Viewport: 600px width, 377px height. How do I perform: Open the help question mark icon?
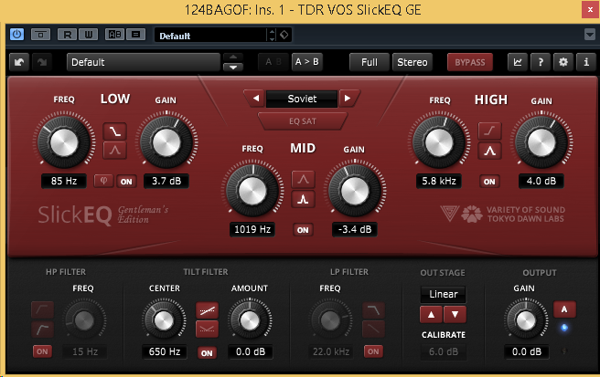pos(541,62)
